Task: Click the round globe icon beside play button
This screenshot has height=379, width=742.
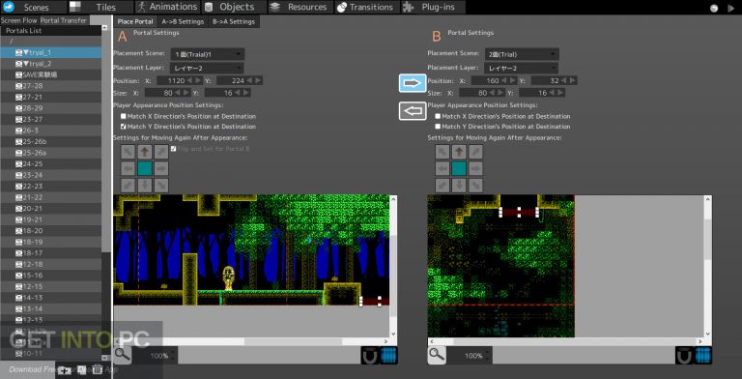Action: pos(715,8)
